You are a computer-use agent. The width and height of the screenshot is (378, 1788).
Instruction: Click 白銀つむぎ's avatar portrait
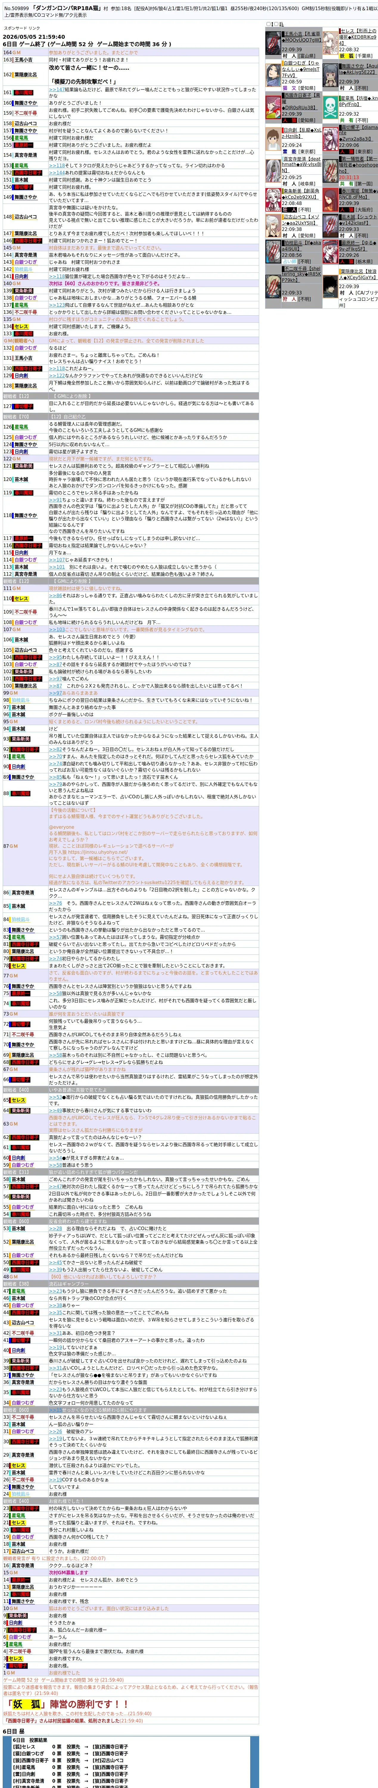(x=273, y=76)
